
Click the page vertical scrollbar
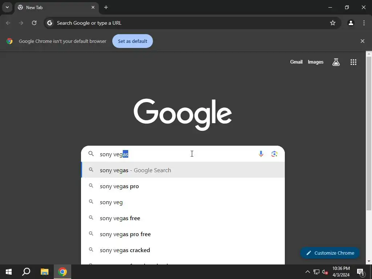tap(369, 133)
